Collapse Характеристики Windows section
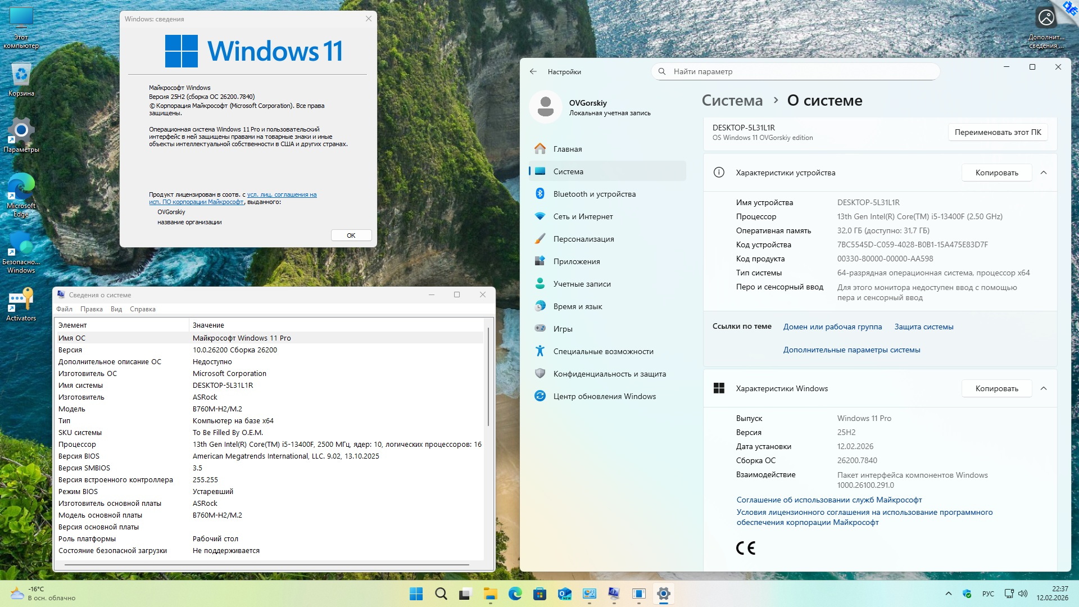This screenshot has height=607, width=1079. pos(1044,388)
